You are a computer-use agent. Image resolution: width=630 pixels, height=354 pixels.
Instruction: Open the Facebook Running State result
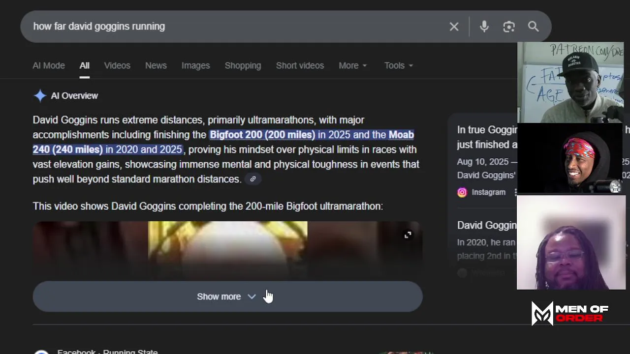pos(107,351)
